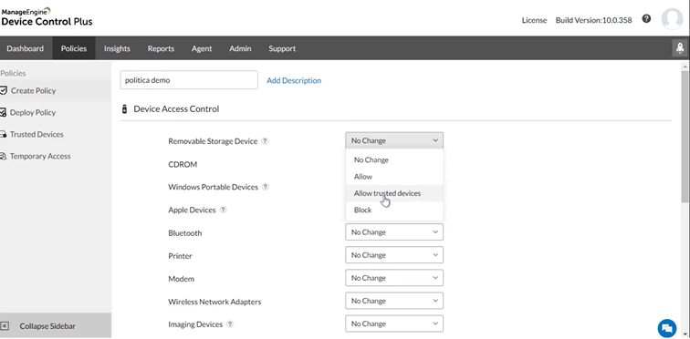Click the policy name field 'politica demo'
The image size is (690, 339).
(189, 80)
